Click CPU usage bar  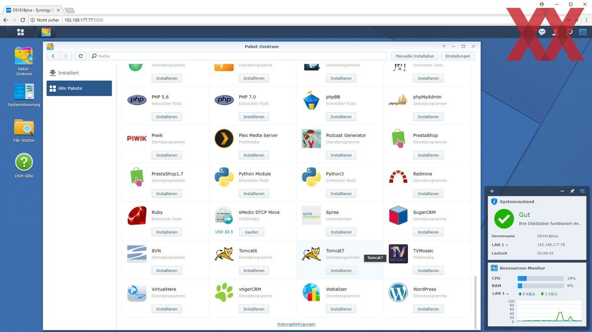point(541,279)
